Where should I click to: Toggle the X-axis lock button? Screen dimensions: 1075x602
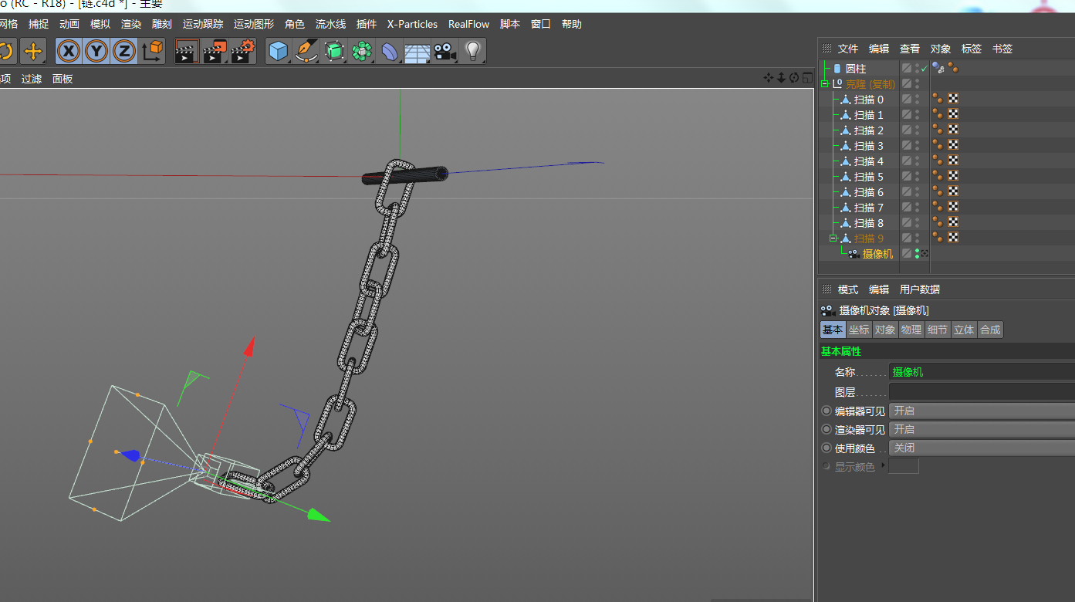69,52
